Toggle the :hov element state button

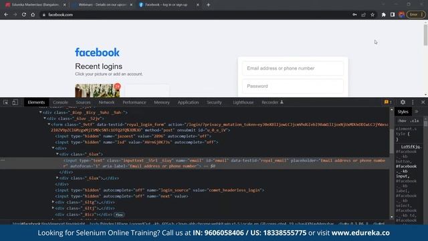coord(402,120)
